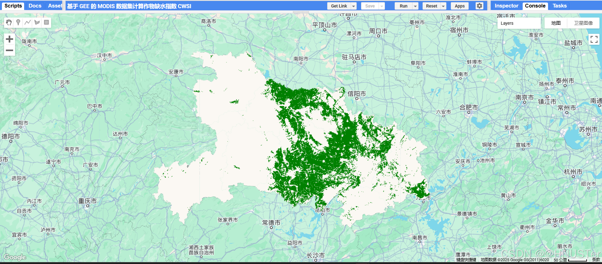Click the Reset button

click(431, 6)
